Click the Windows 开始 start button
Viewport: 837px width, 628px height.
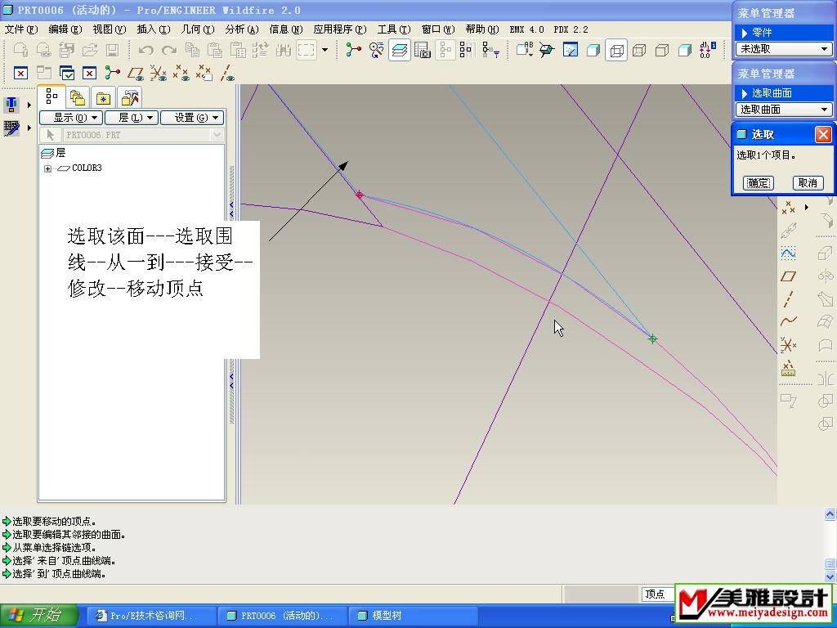pos(39,616)
